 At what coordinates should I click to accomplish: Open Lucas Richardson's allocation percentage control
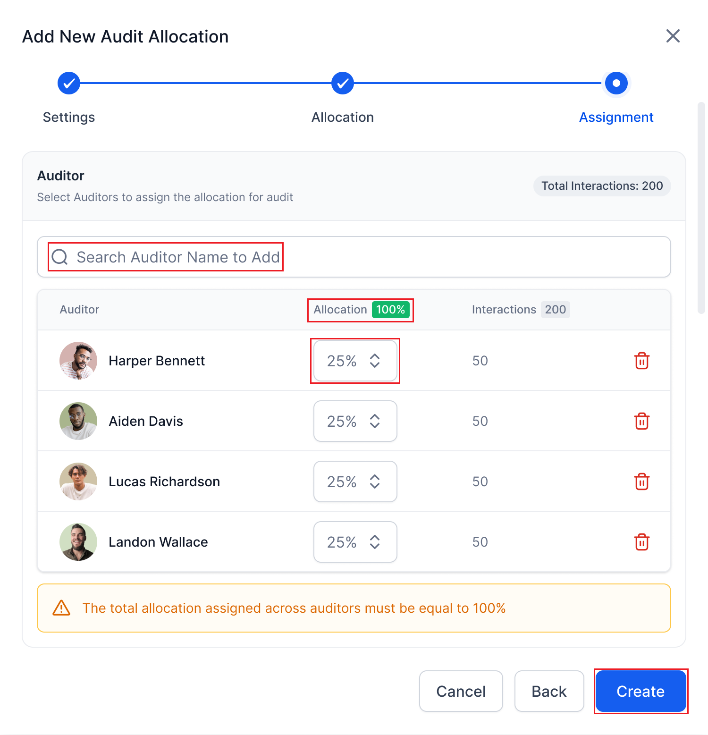click(x=375, y=482)
